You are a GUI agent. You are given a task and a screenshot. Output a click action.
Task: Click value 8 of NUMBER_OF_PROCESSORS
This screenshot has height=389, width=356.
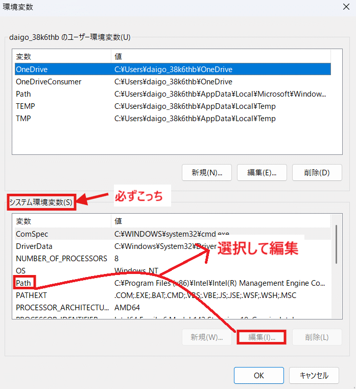coord(116,259)
